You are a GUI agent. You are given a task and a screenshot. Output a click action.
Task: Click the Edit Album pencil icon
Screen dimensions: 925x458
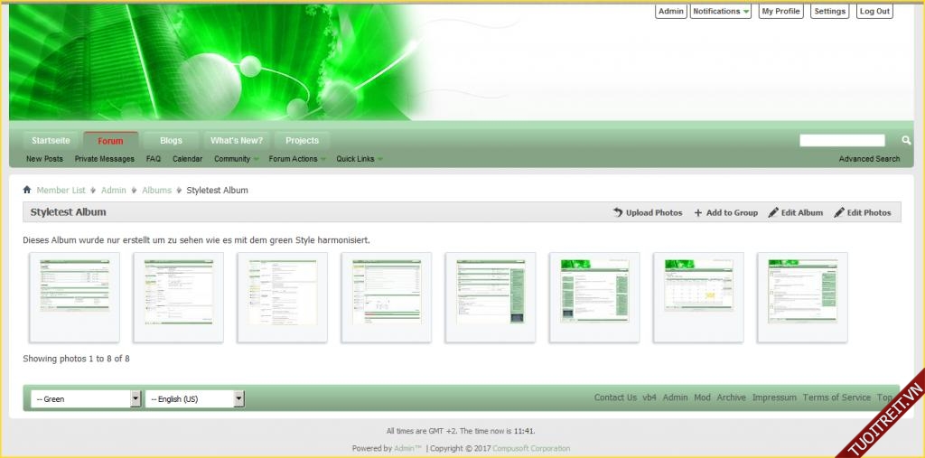click(773, 212)
